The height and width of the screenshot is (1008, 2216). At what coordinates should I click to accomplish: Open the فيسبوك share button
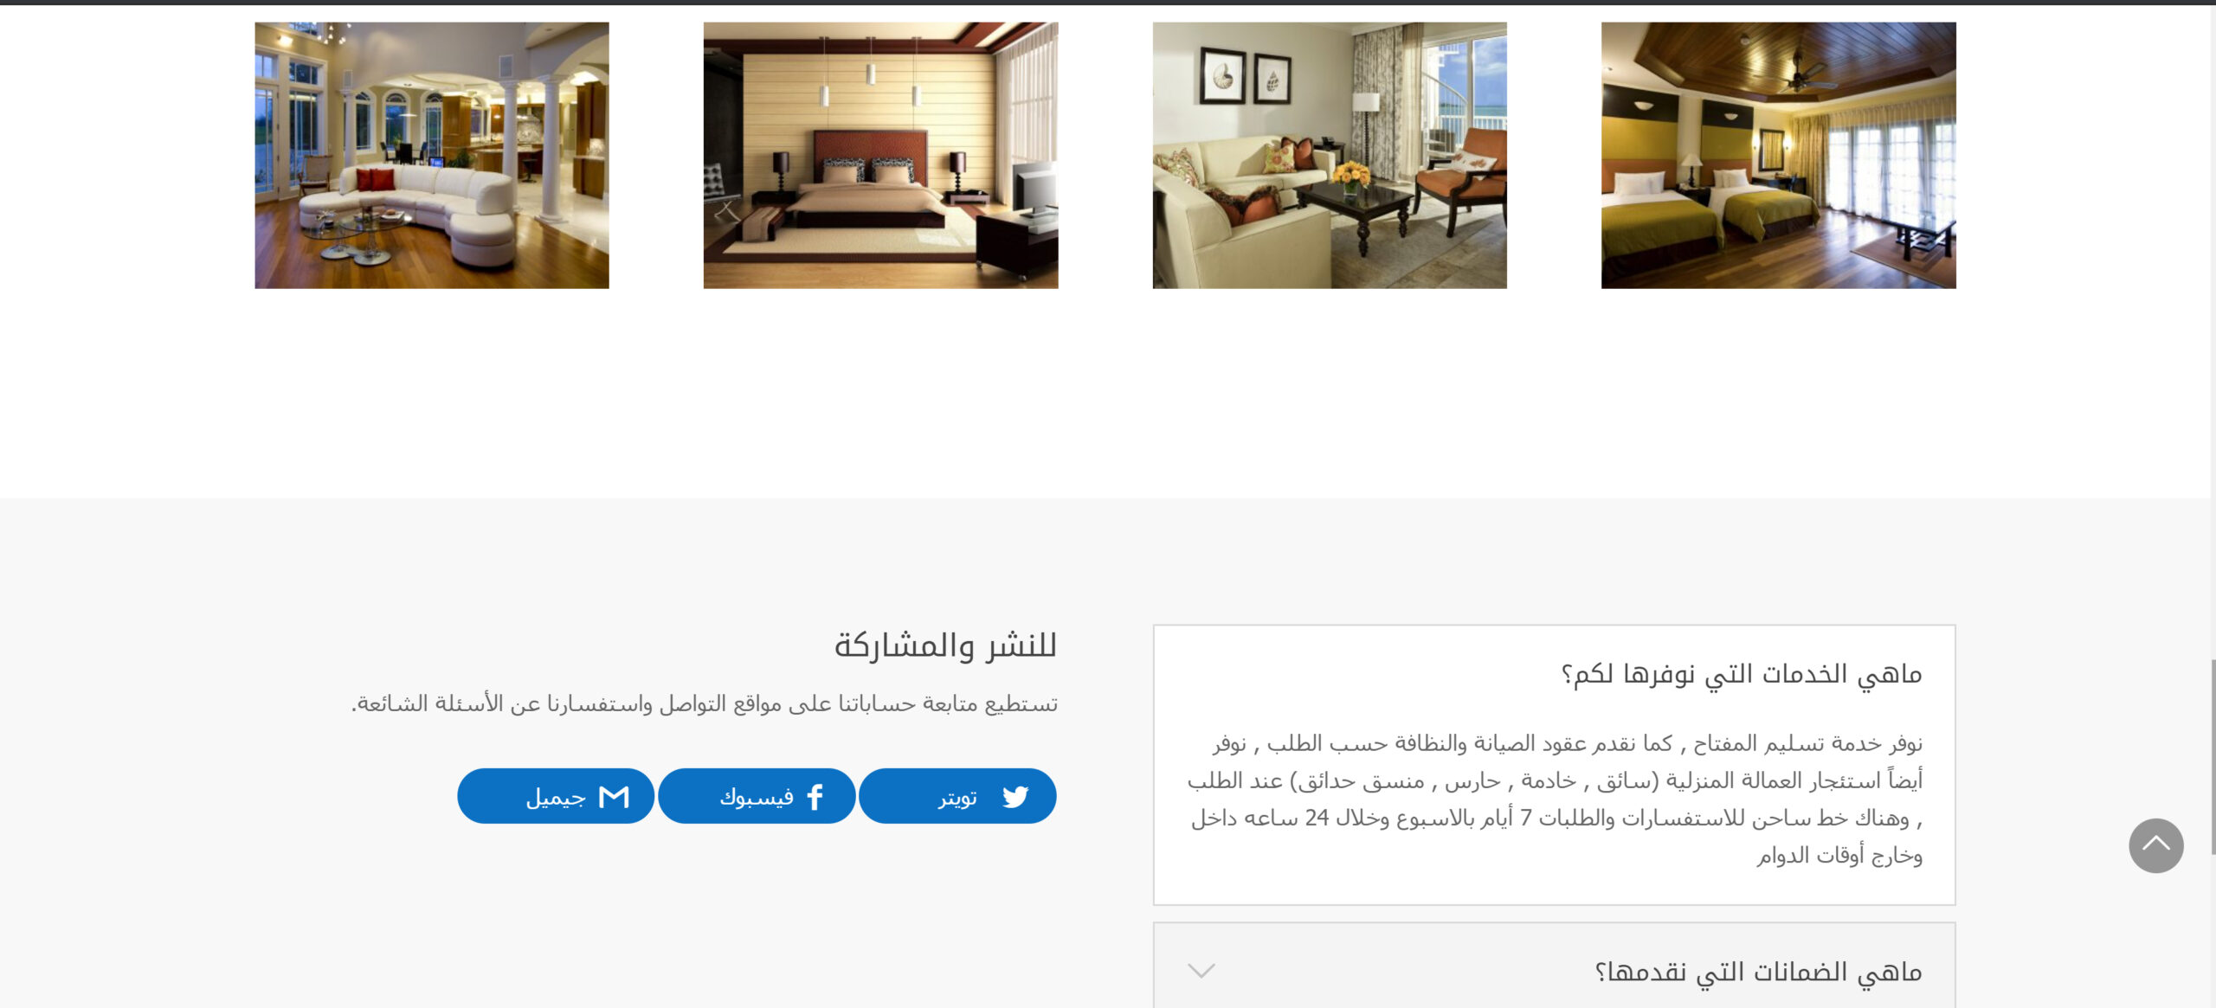757,796
